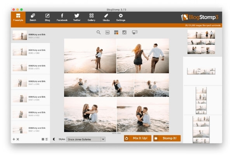Click the couple lifting photo in collage

tap(90, 56)
